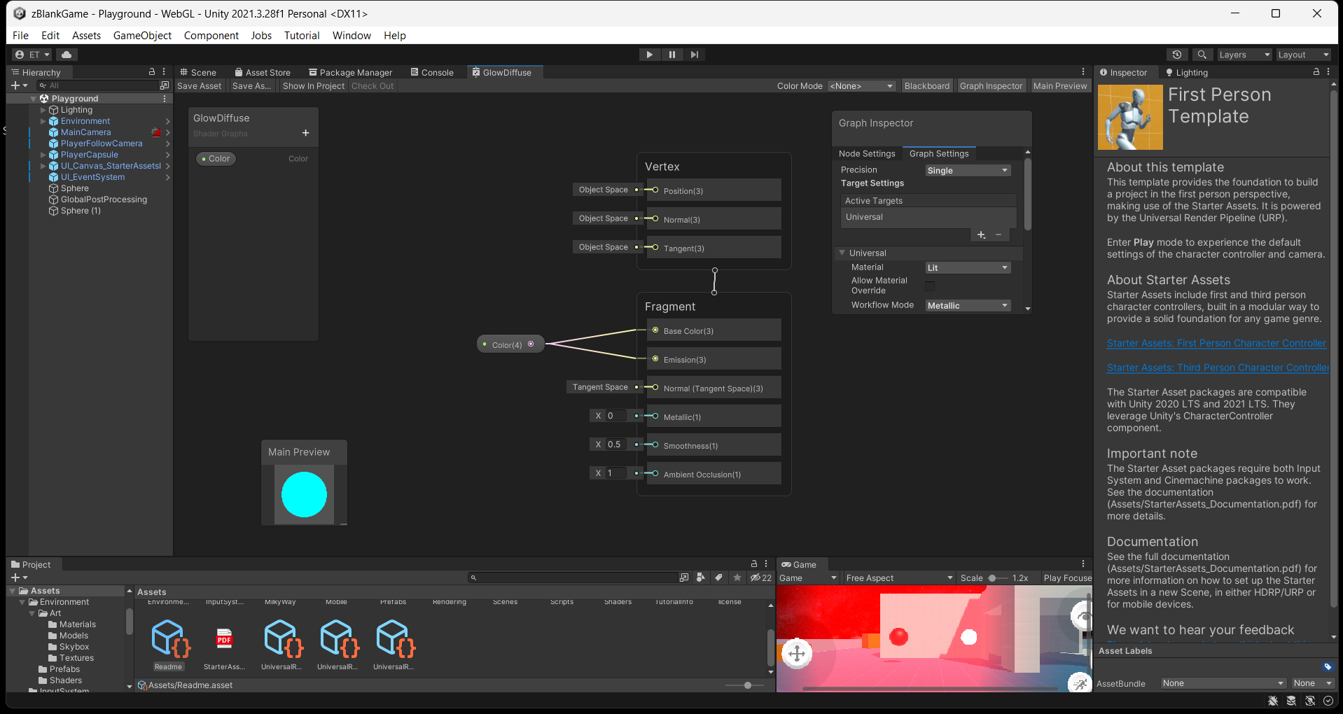1343x714 pixels.
Task: Click the Save Asset button
Action: tap(199, 86)
